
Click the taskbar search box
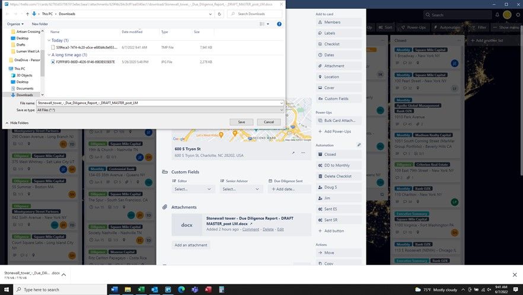pyautogui.click(x=60, y=289)
